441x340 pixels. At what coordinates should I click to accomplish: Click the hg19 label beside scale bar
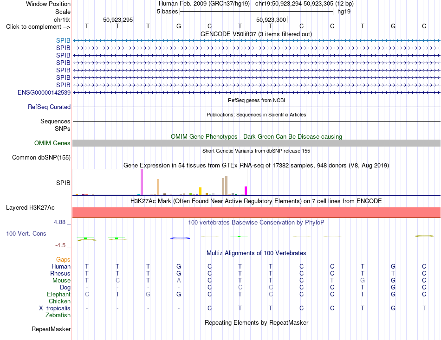(x=344, y=12)
